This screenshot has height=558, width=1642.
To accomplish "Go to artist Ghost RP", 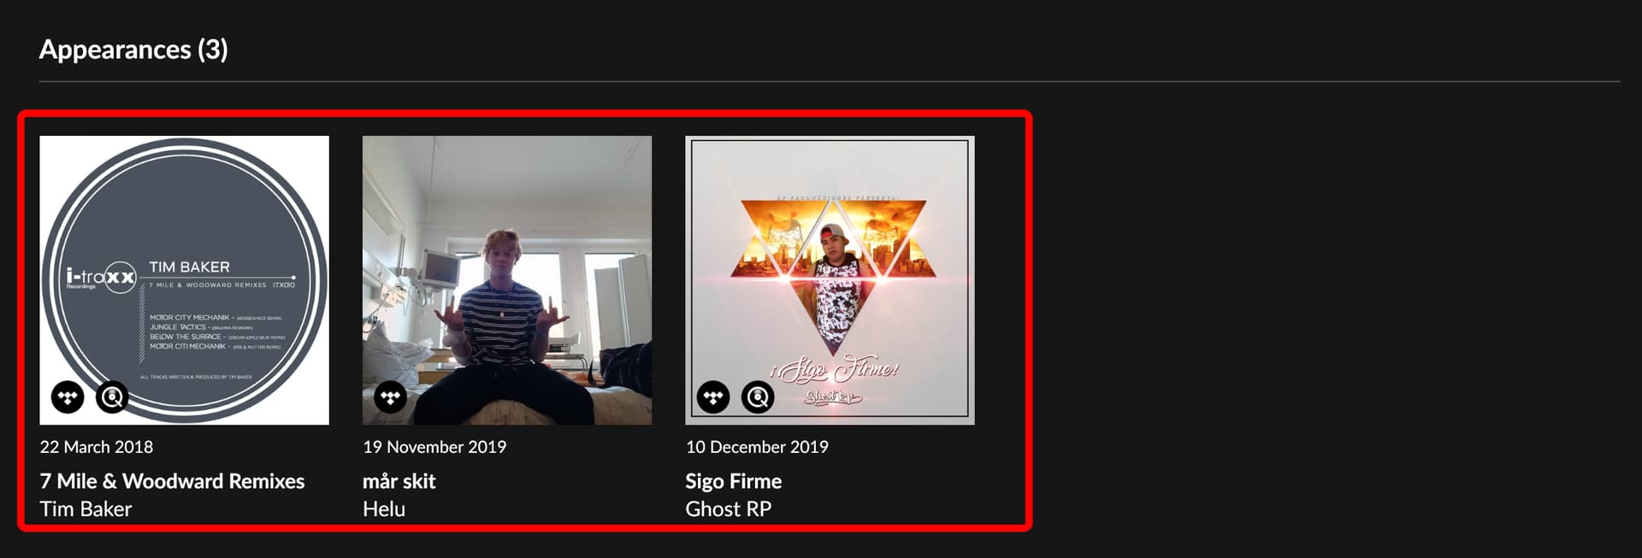I will (x=729, y=509).
